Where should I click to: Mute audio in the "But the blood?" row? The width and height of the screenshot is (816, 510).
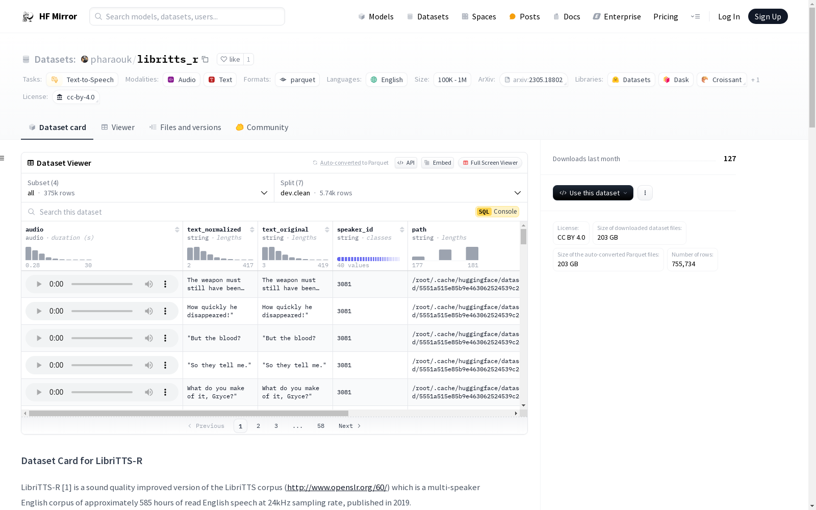pos(149,338)
